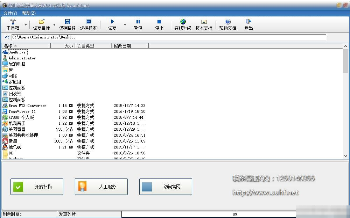Select TeamViewer 11 in the file list

coord(22,111)
